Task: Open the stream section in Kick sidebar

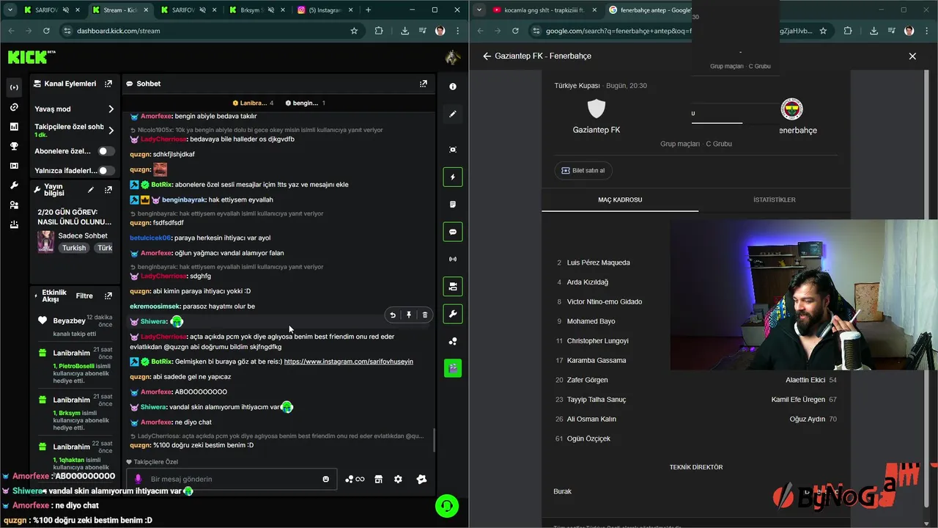Action: 14,87
